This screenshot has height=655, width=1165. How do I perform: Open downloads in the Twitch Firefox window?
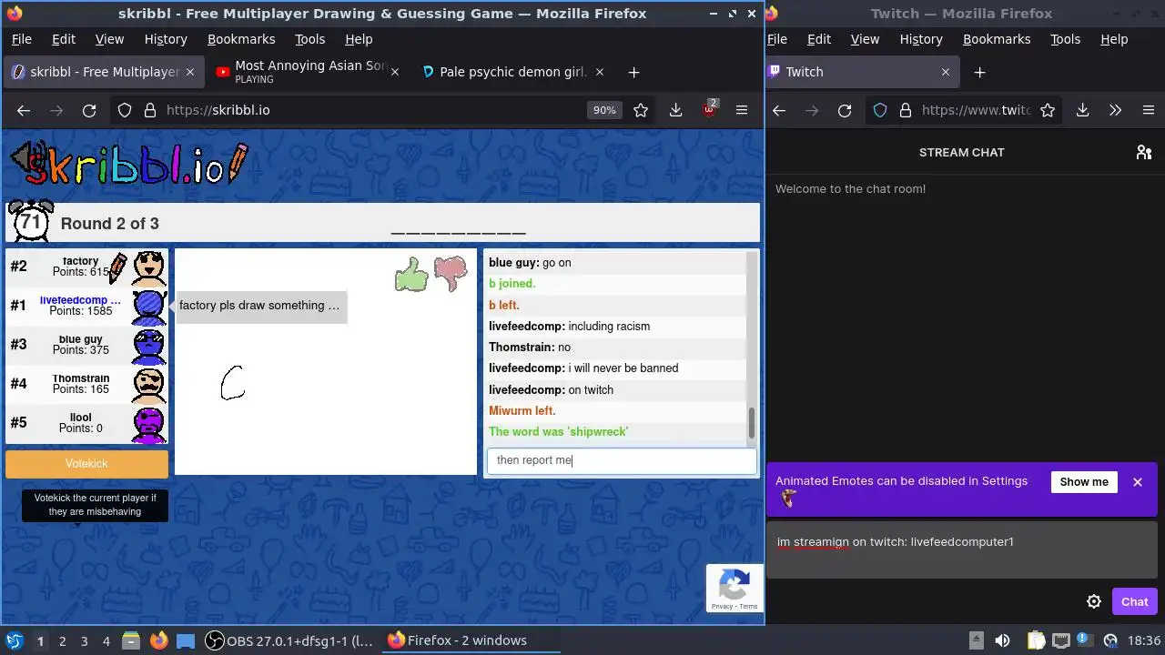[x=1082, y=110]
